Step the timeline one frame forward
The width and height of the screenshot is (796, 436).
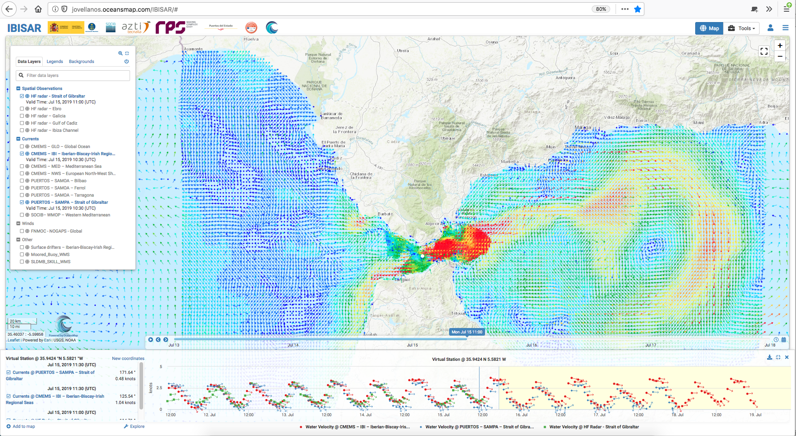[166, 340]
